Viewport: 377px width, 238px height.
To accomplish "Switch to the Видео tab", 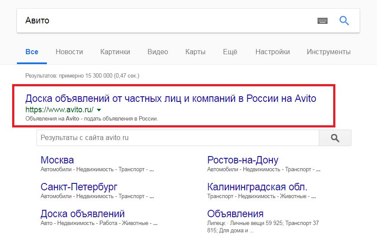I will coord(158,52).
